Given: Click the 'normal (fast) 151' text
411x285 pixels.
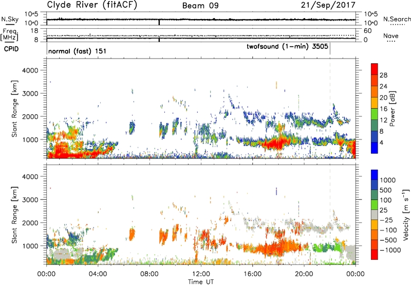Looking at the screenshot, I should pos(78,51).
